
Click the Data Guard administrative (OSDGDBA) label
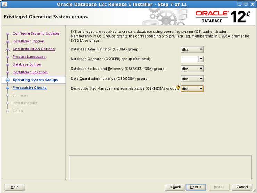tap(109, 79)
